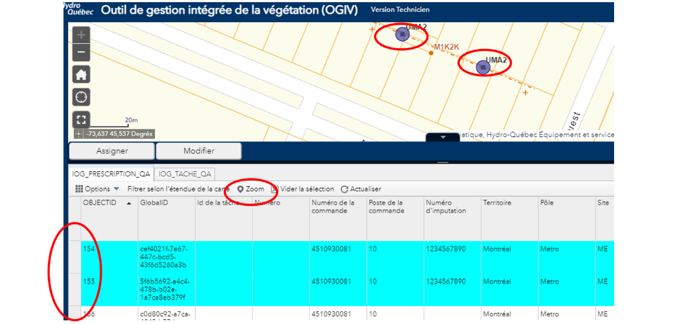The height and width of the screenshot is (324, 678).
Task: Click the coordinate capture icon beside the degrees readout
Action: [79, 134]
